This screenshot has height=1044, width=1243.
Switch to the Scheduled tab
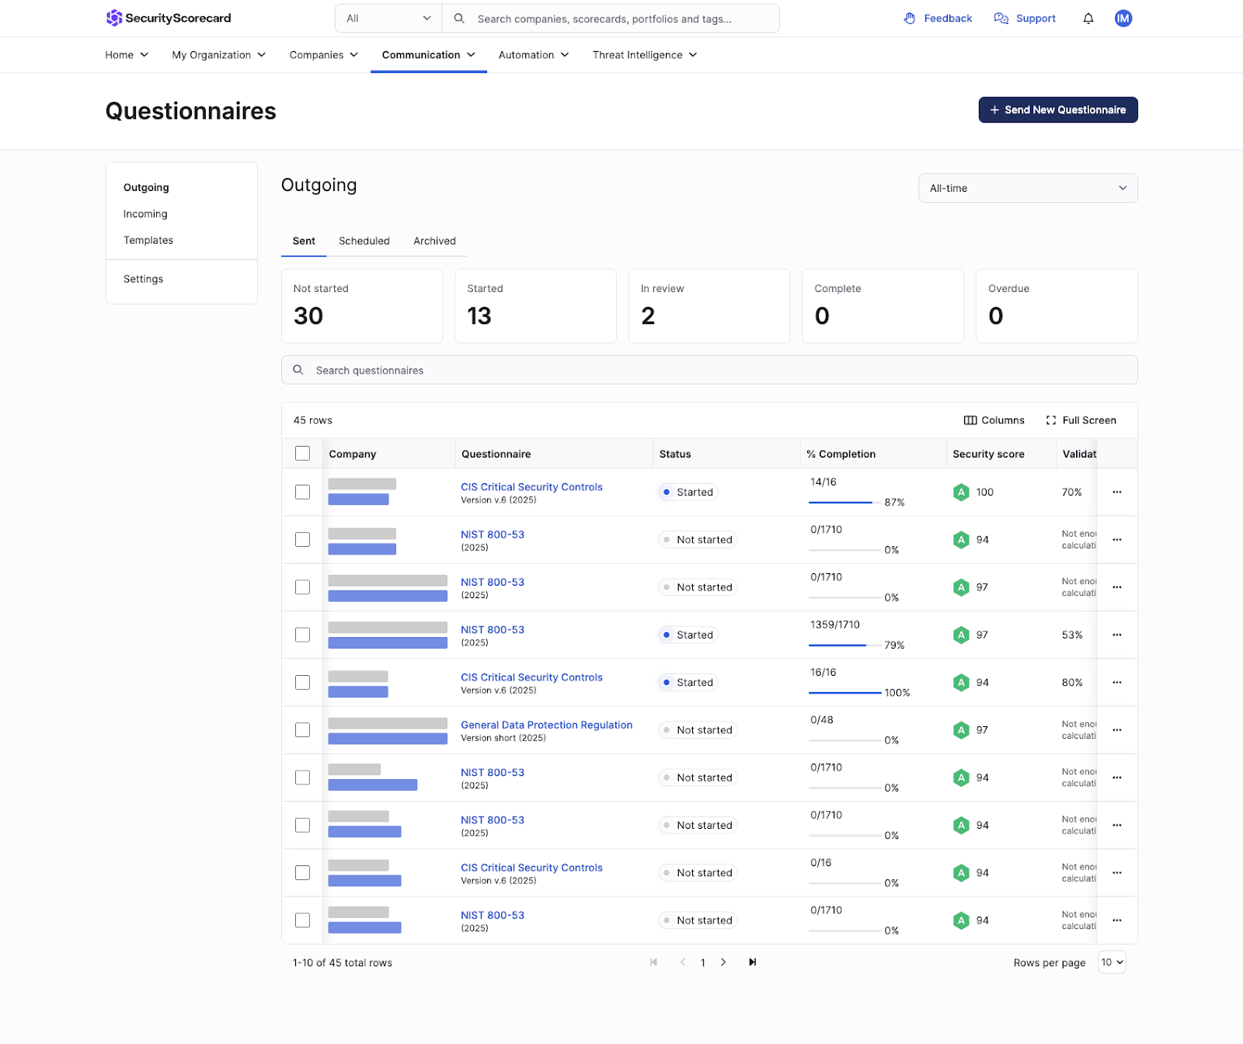click(364, 241)
